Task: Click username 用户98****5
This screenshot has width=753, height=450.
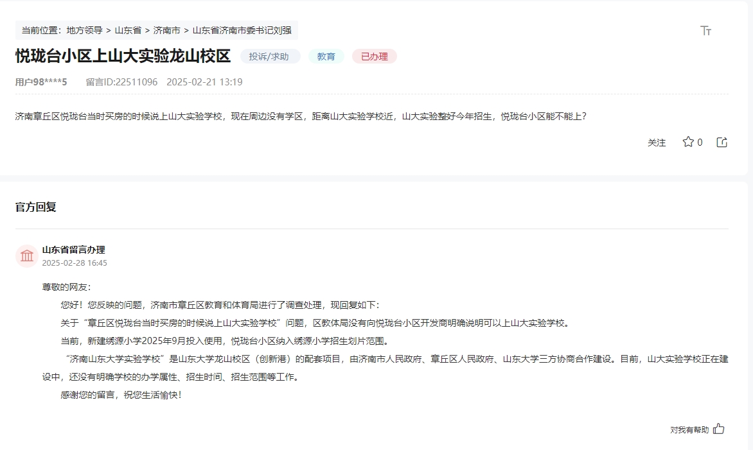Action: click(41, 82)
